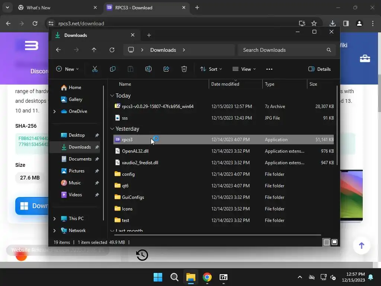
Task: Open the View dropdown
Action: (x=244, y=69)
